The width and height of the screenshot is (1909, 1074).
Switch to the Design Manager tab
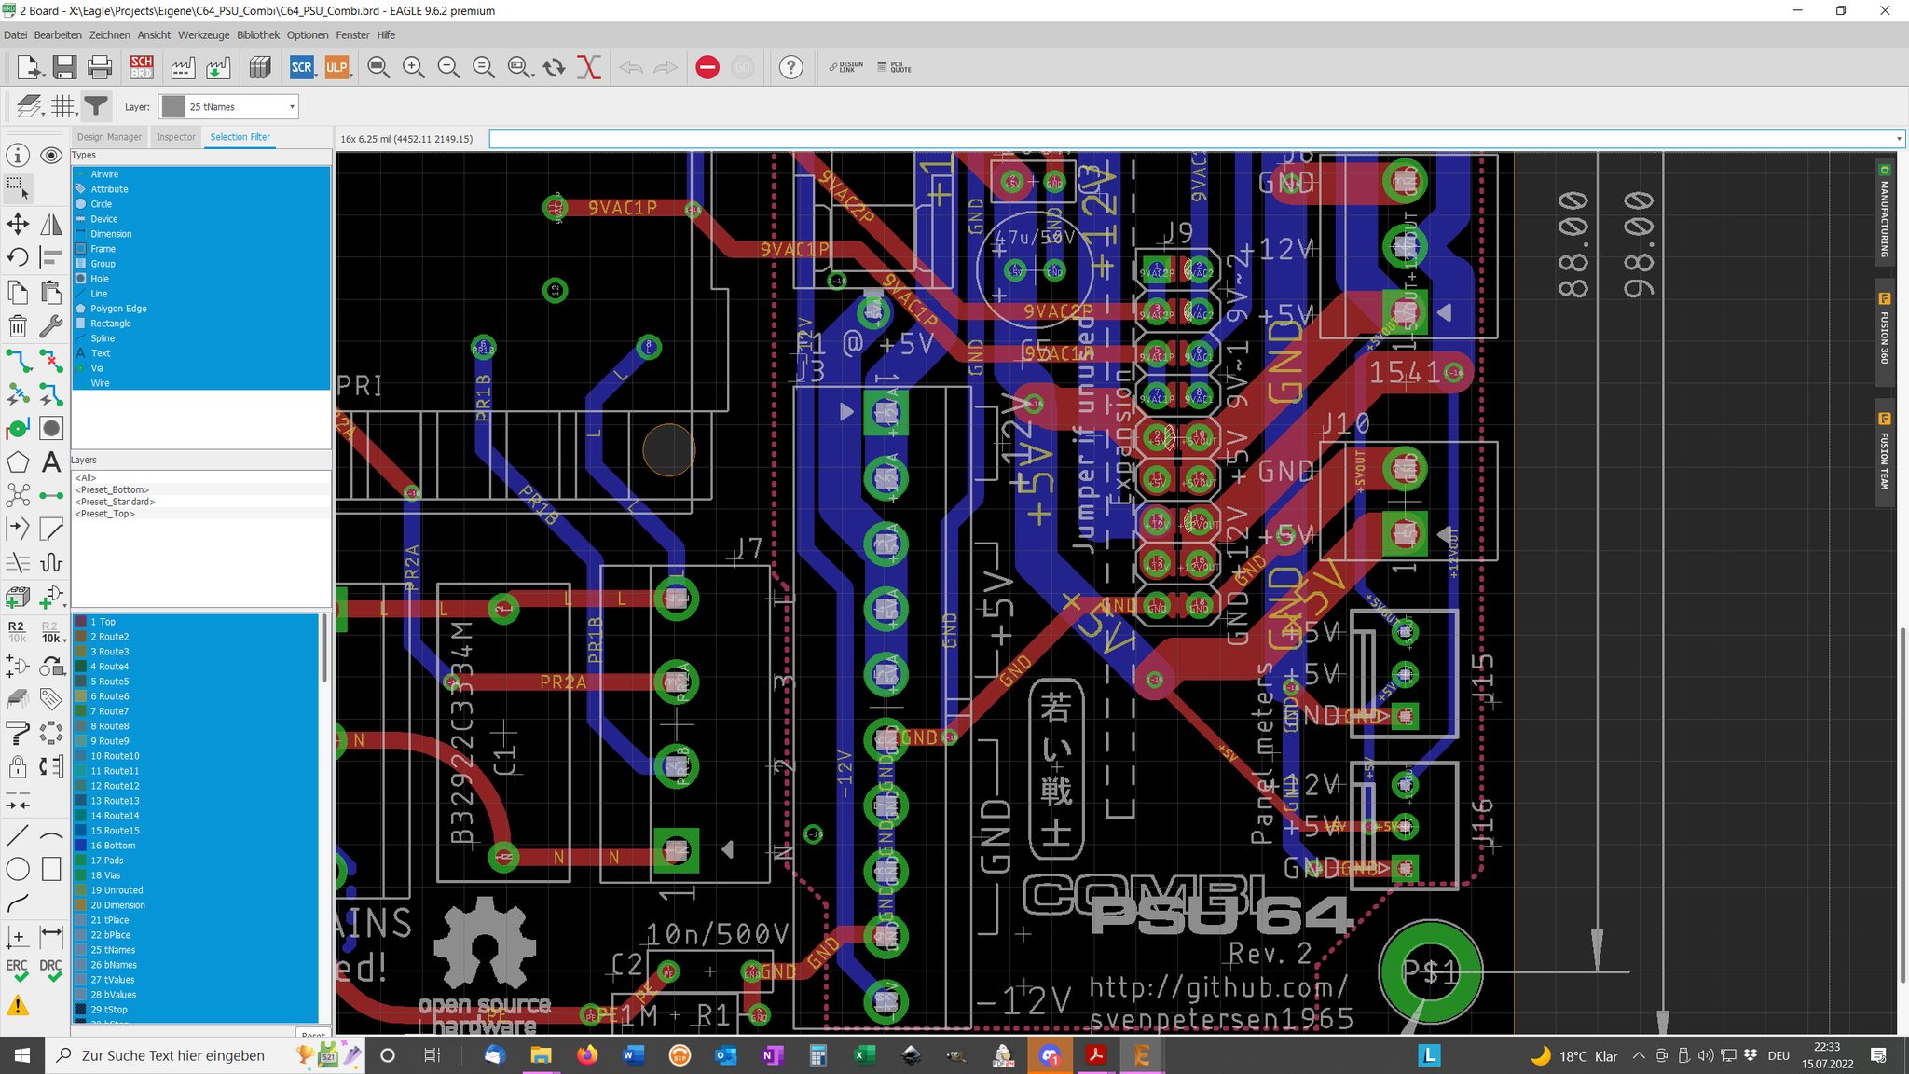pyautogui.click(x=109, y=137)
